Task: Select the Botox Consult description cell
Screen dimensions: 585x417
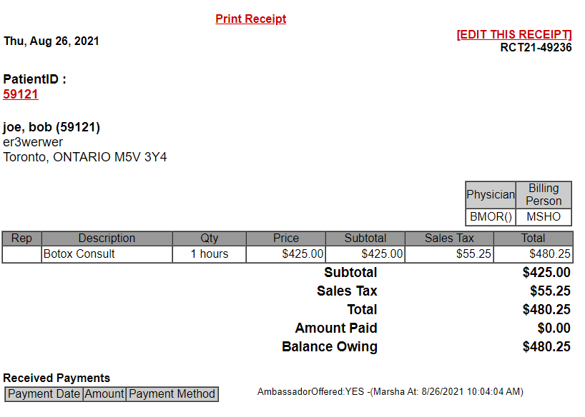Action: point(107,254)
